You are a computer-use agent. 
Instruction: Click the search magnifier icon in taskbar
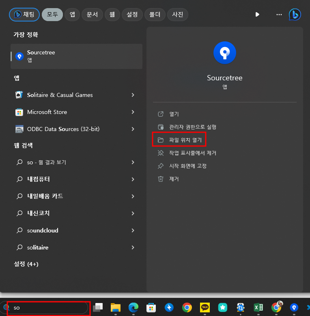[6, 307]
